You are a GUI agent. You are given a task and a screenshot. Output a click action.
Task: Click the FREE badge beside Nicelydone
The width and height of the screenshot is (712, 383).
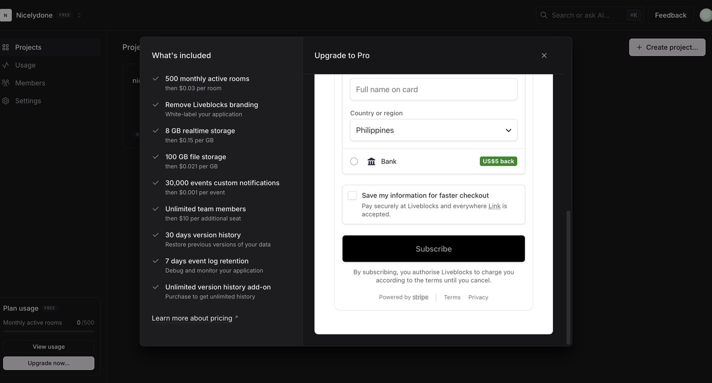tap(65, 15)
